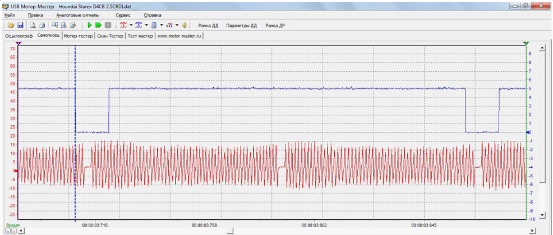
Task: Open the Справка menu
Action: click(153, 16)
